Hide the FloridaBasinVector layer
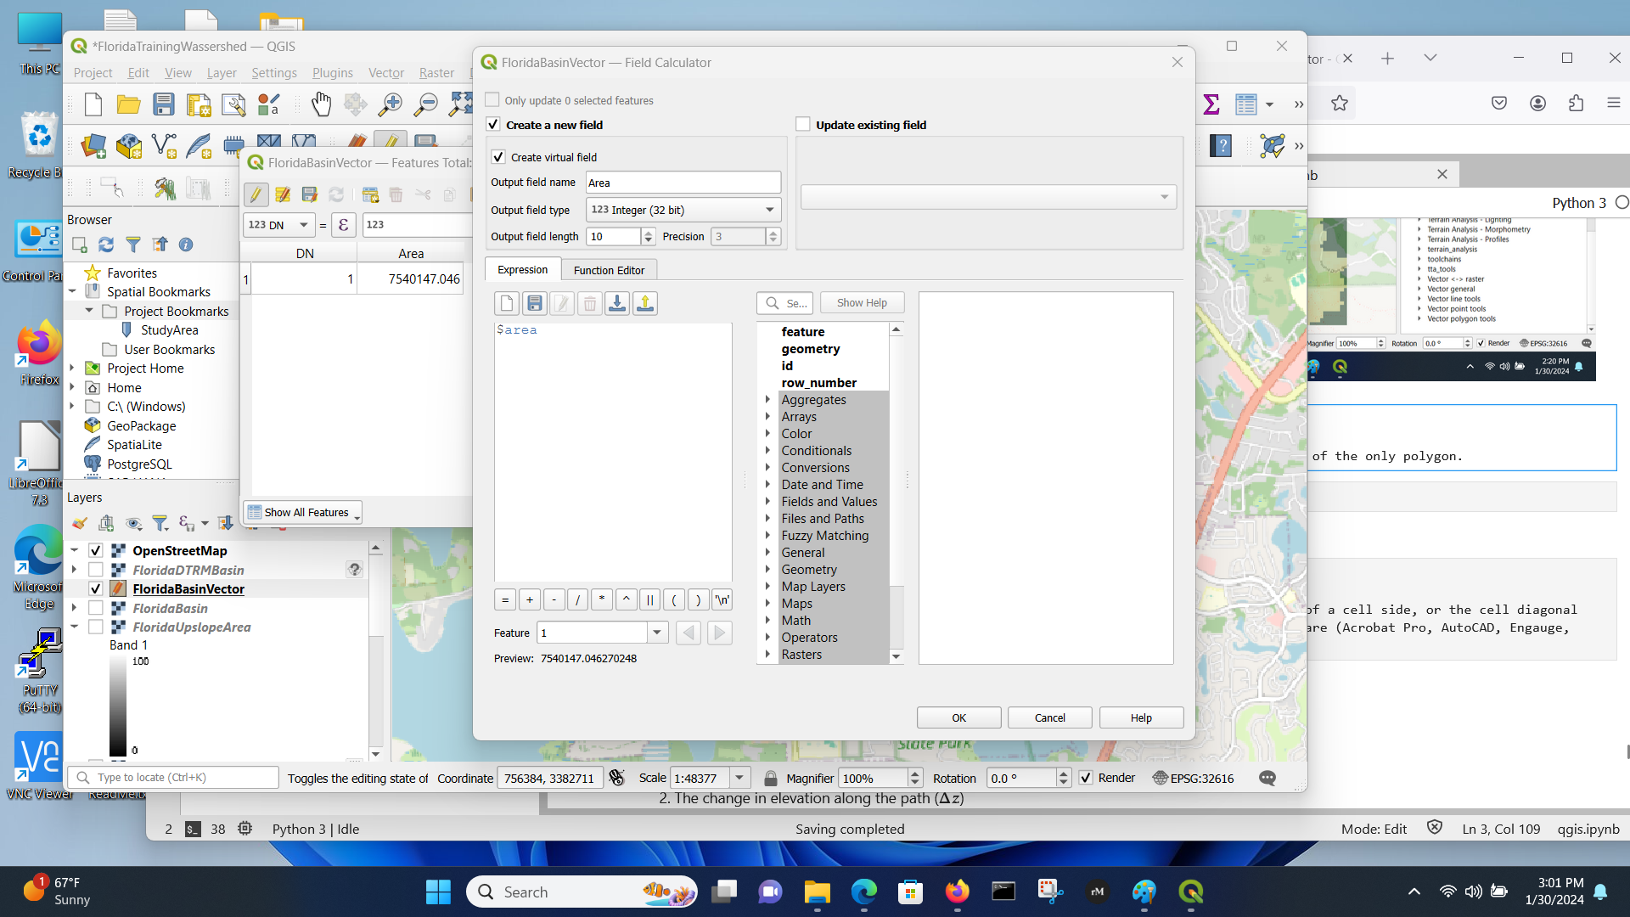Image resolution: width=1630 pixels, height=917 pixels. 96,589
